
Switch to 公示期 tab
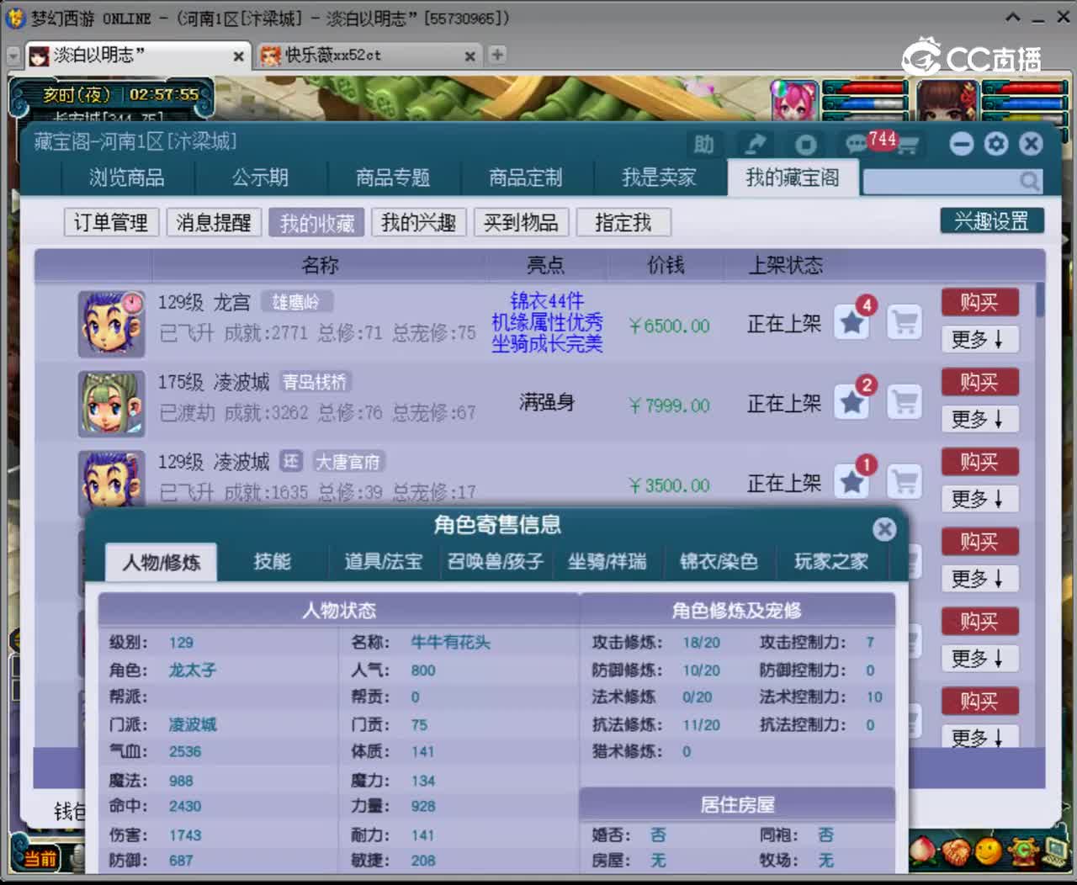coord(261,178)
